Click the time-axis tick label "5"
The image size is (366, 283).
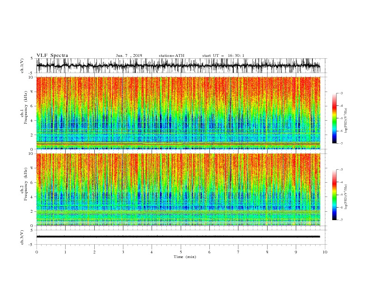[x=181, y=252]
